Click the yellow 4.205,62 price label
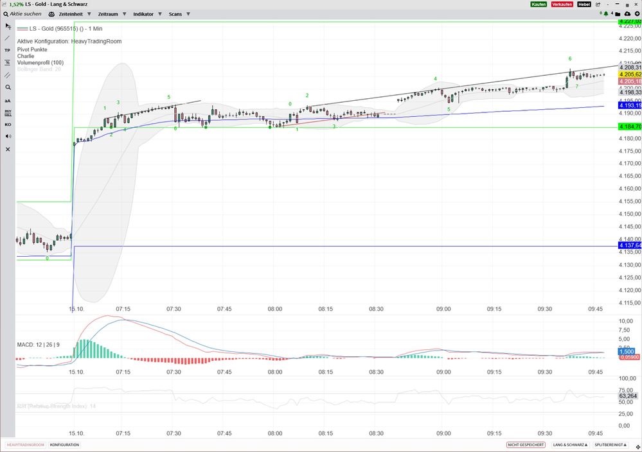Image resolution: width=642 pixels, height=452 pixels. 629,74
